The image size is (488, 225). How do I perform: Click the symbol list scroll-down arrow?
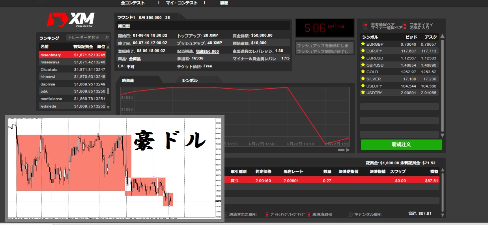coord(442,135)
